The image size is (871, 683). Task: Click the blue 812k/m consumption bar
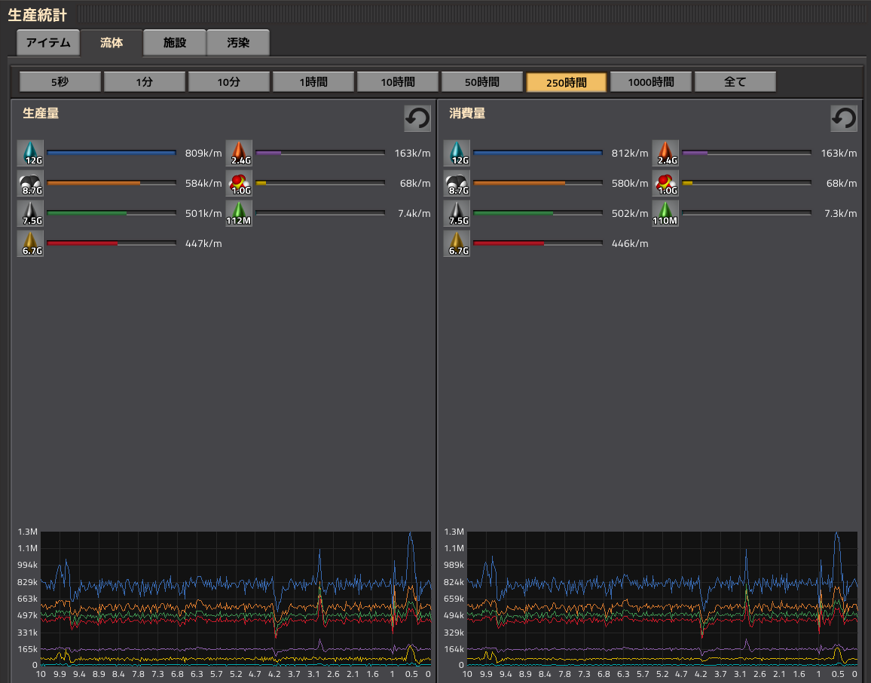tap(538, 153)
